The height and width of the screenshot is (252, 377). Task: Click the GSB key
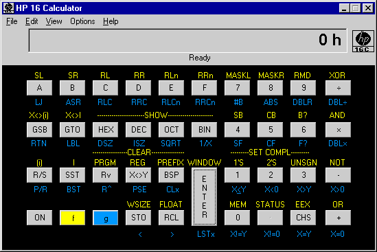(x=39, y=130)
